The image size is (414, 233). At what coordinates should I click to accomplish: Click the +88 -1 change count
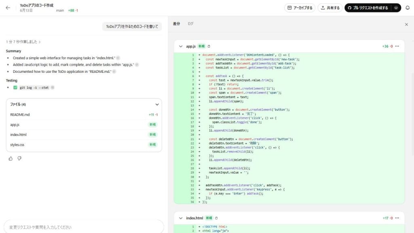click(73, 11)
